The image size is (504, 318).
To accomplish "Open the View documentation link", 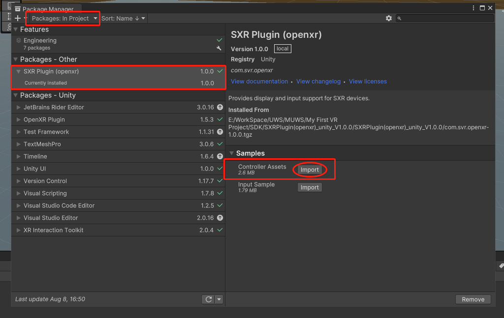I will coord(259,81).
